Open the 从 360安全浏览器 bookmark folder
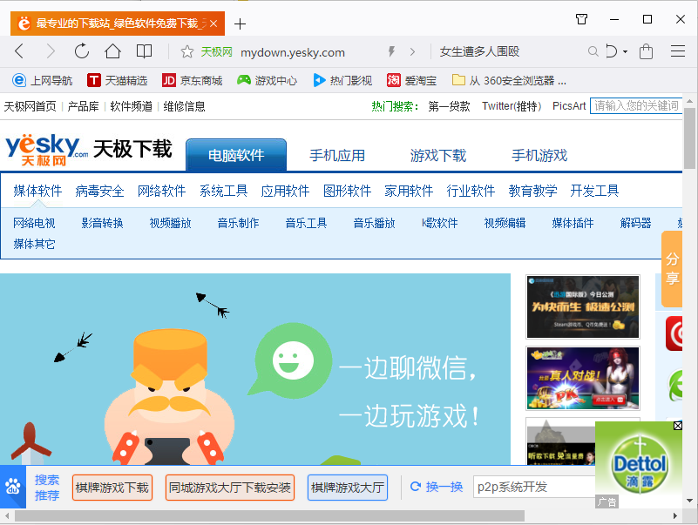This screenshot has width=698, height=525. point(509,80)
